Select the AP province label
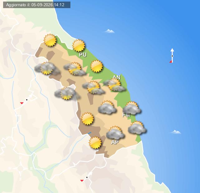This screenshot has width=200, height=193. [115, 142]
